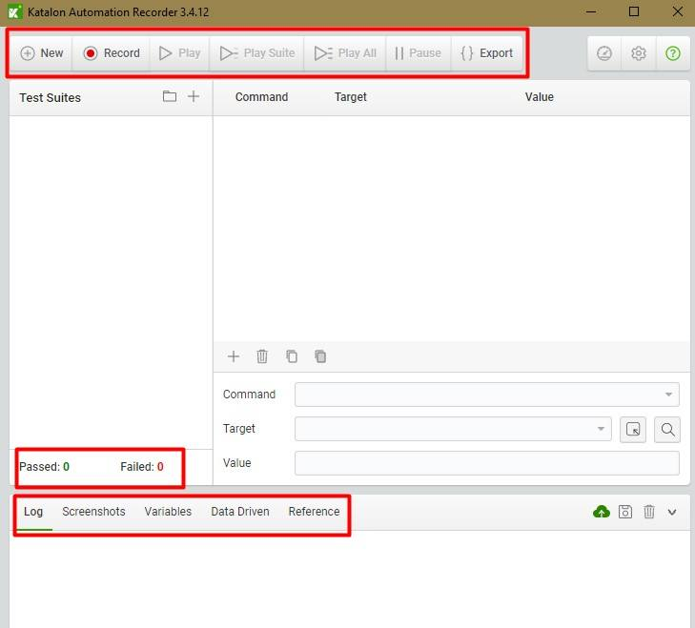Open the Data Driven tab
Image resolution: width=695 pixels, height=628 pixels.
pyautogui.click(x=240, y=512)
